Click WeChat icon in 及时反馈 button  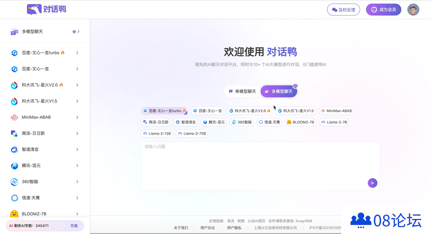[x=334, y=10]
